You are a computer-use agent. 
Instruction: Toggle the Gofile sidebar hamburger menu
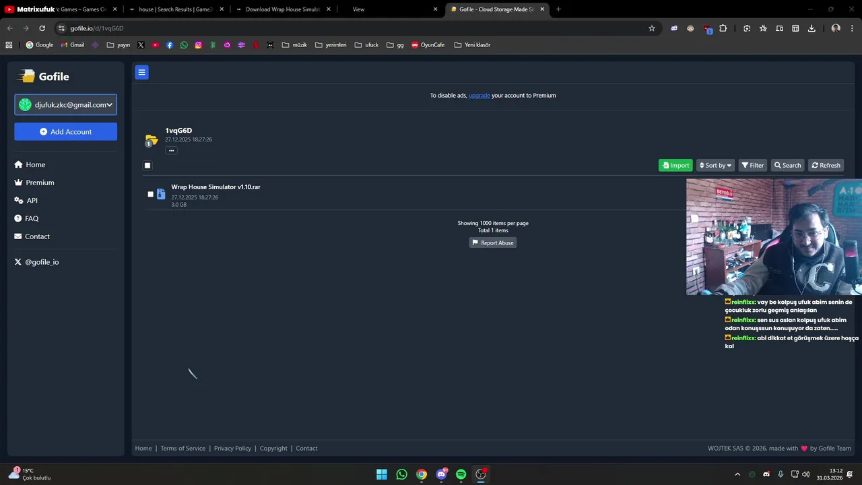point(141,72)
